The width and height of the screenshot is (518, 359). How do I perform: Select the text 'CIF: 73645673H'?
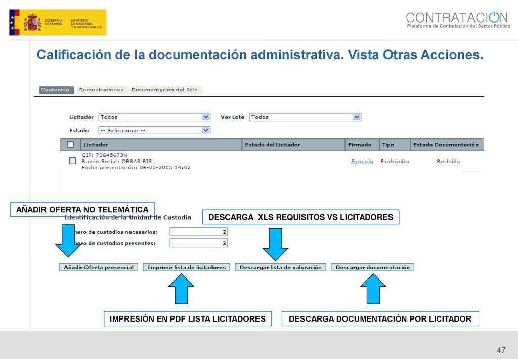pyautogui.click(x=104, y=155)
